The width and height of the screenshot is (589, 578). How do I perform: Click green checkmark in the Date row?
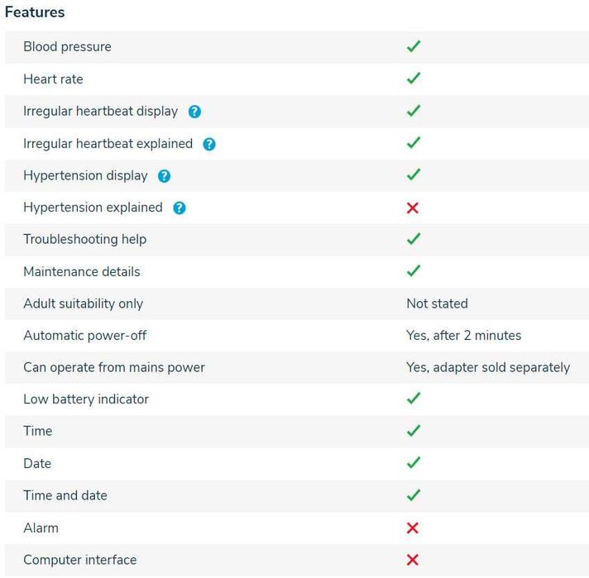414,463
